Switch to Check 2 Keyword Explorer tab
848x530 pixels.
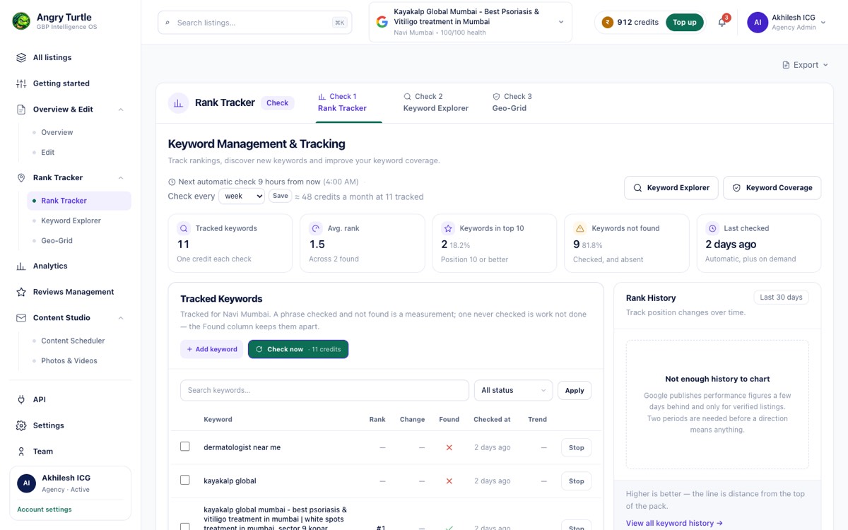point(436,103)
